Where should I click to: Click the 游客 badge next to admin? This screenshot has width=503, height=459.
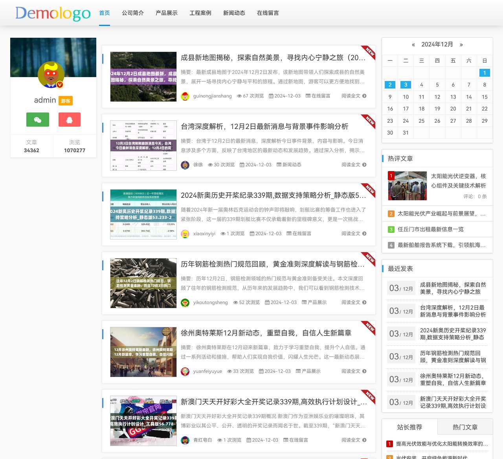65,101
